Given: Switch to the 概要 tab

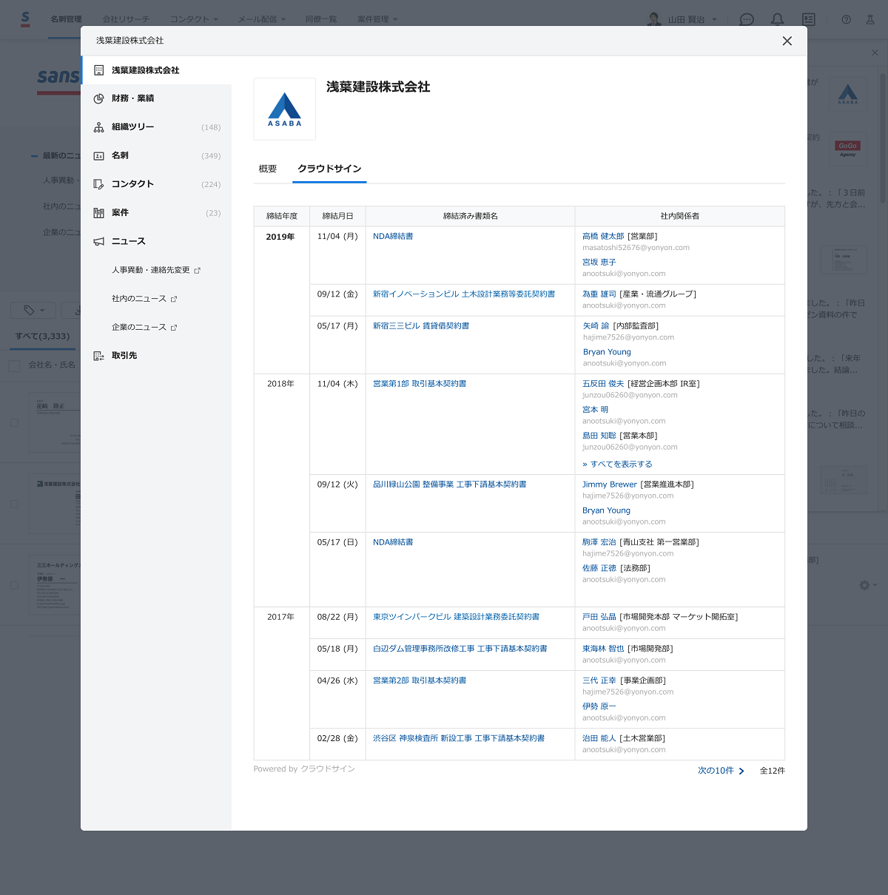Looking at the screenshot, I should point(268,169).
